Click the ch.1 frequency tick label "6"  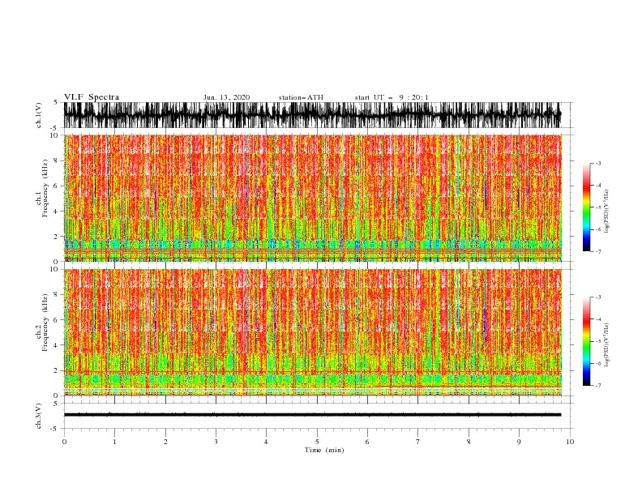click(56, 186)
